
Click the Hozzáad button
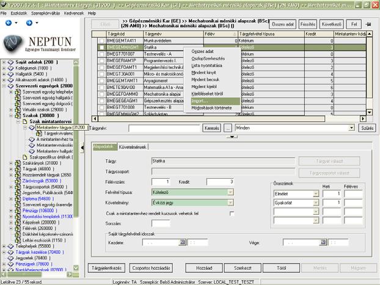click(204, 268)
